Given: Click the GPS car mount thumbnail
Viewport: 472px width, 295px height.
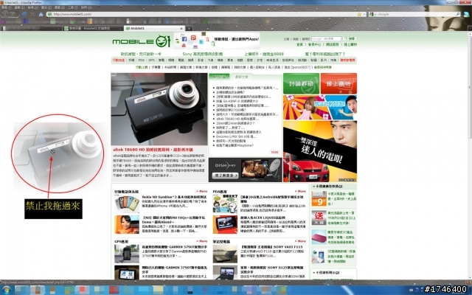Looking at the screenshot, I should (x=127, y=254).
